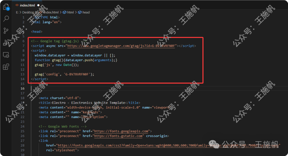Click window.dataLayer assignment on line 9

click(x=75, y=55)
